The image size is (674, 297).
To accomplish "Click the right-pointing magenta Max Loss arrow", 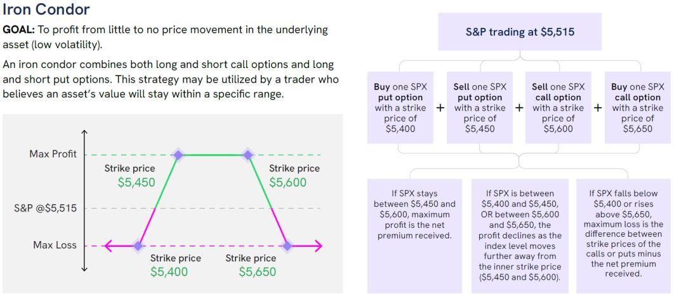I will 317,246.
